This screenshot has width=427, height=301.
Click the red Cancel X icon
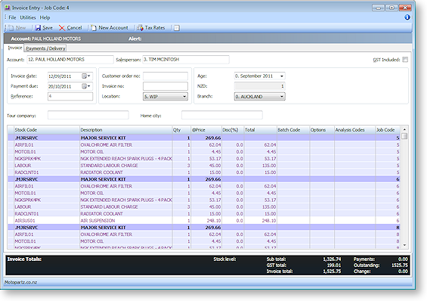62,28
